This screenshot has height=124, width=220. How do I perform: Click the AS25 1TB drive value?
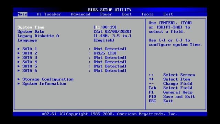click(x=105, y=53)
